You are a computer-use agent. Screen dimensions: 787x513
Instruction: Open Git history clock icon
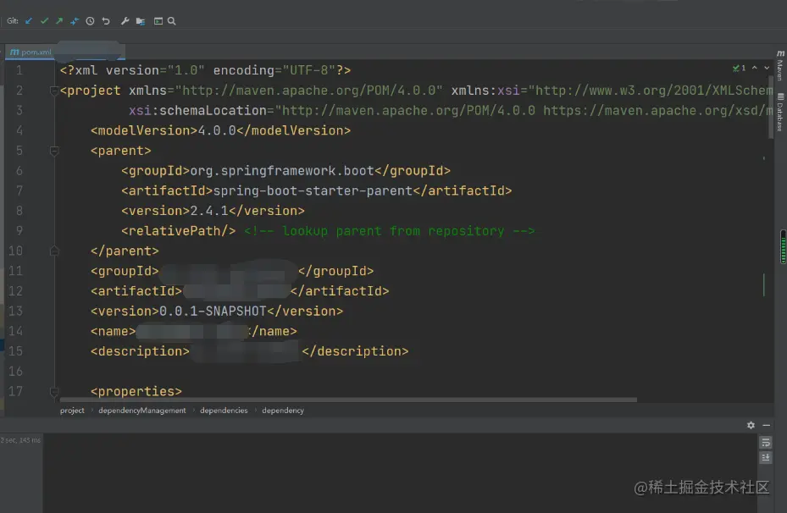(x=90, y=21)
